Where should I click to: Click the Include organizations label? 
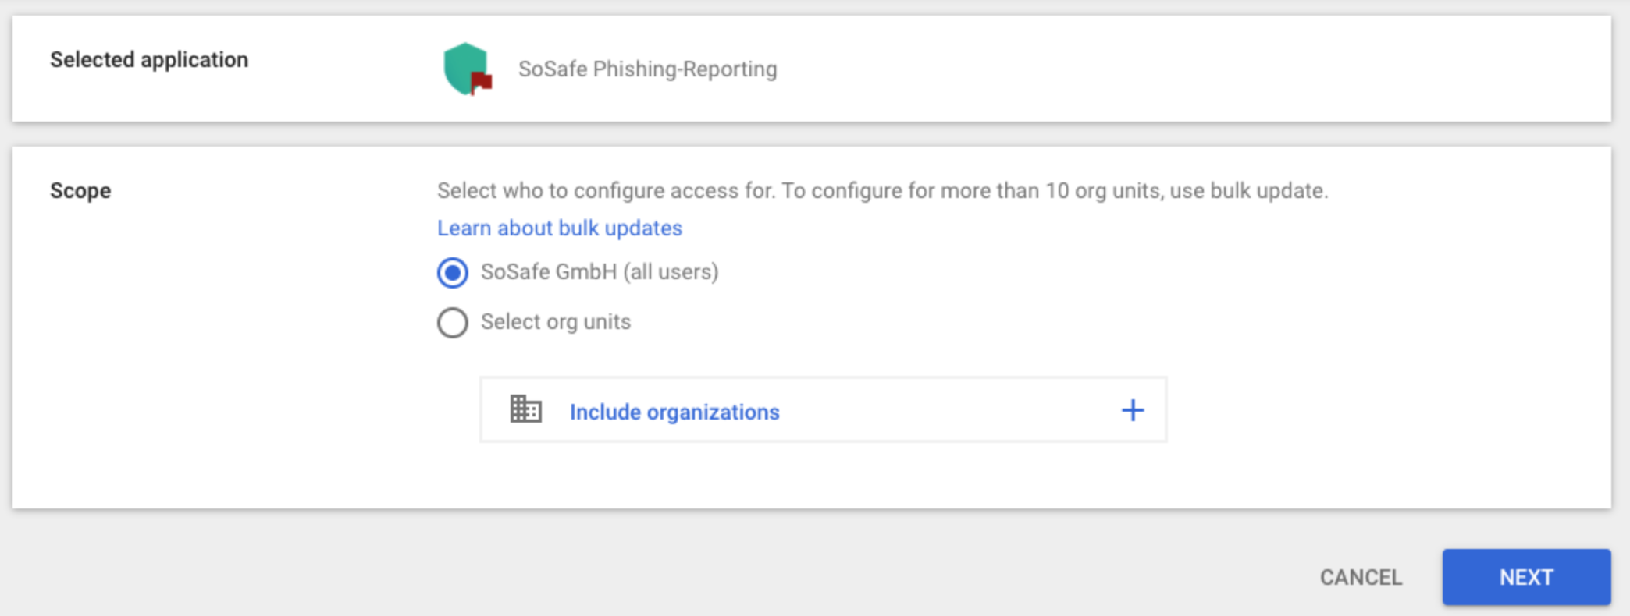click(x=674, y=411)
